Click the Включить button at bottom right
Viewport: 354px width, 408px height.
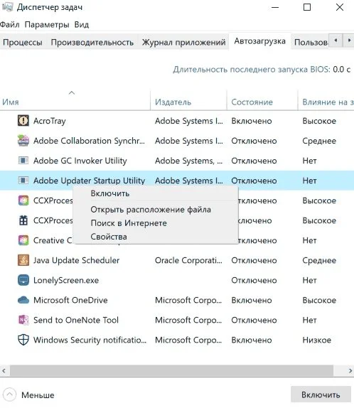321,394
